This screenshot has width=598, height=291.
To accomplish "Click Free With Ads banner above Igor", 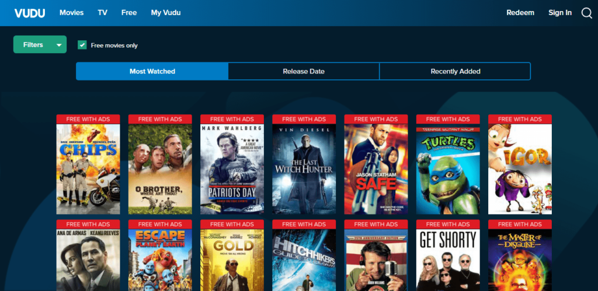I will pos(520,119).
